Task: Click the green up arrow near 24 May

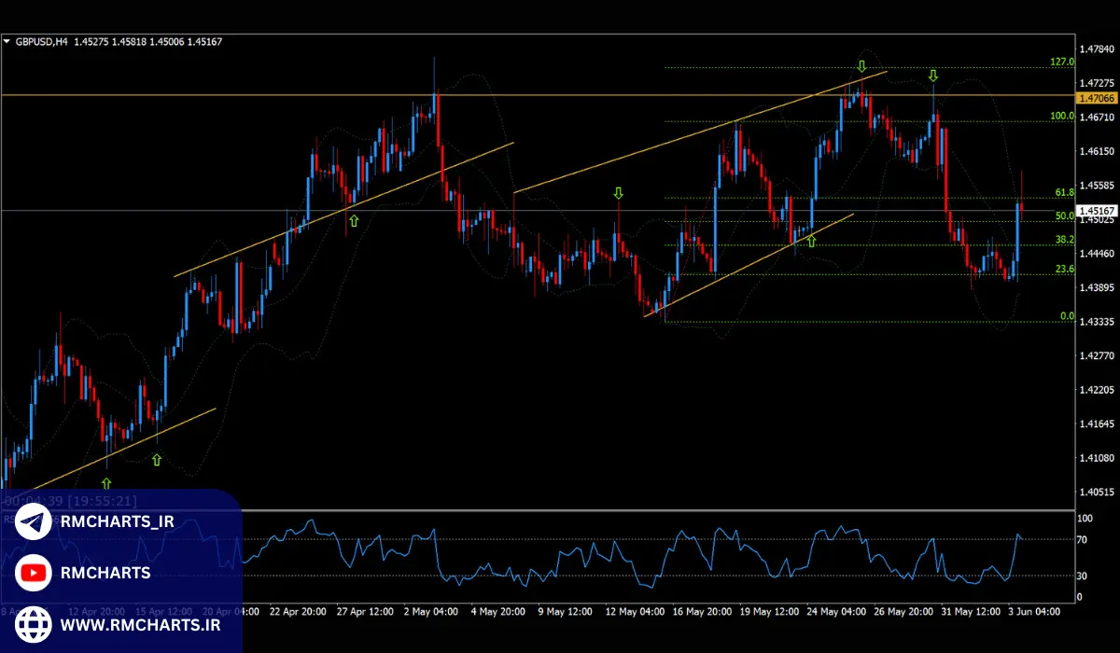Action: pos(810,241)
